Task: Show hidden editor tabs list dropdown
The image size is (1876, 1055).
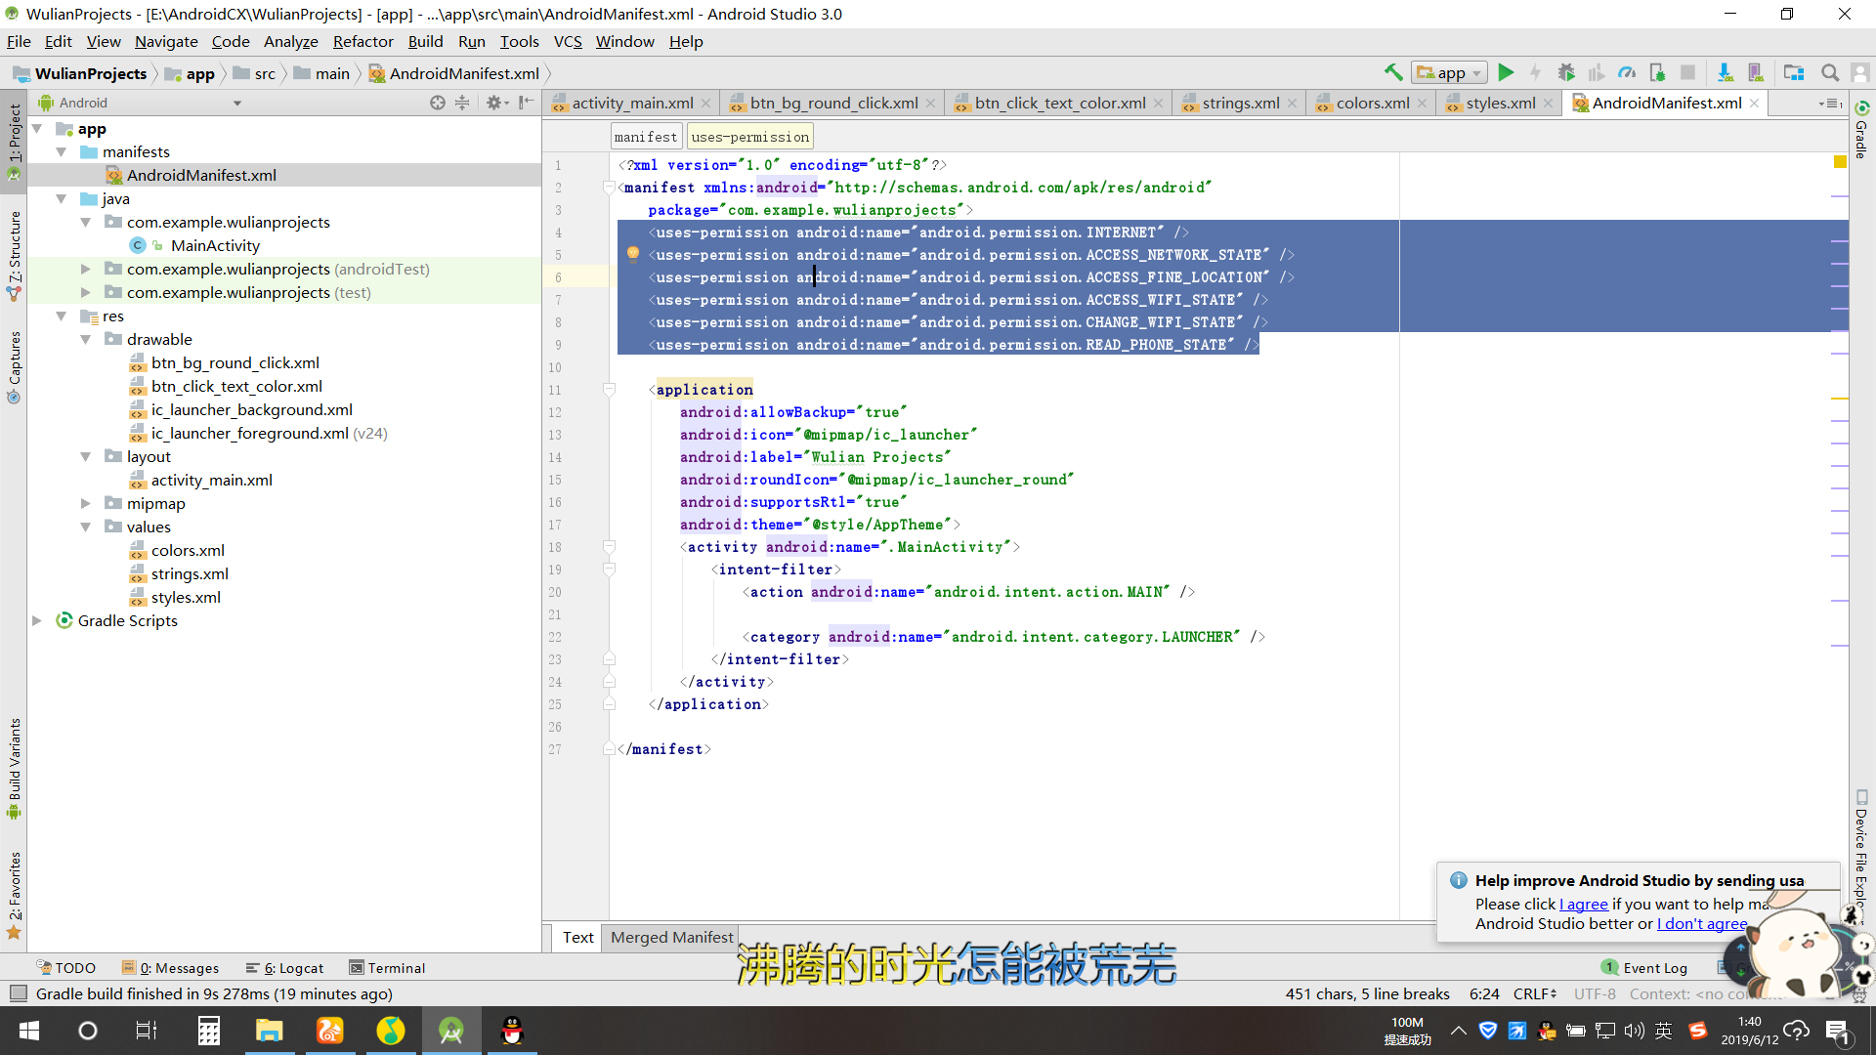Action: (1830, 103)
